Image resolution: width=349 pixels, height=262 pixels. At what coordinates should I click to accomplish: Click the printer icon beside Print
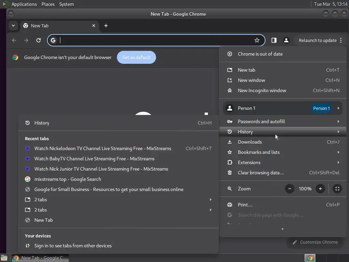pos(230,205)
